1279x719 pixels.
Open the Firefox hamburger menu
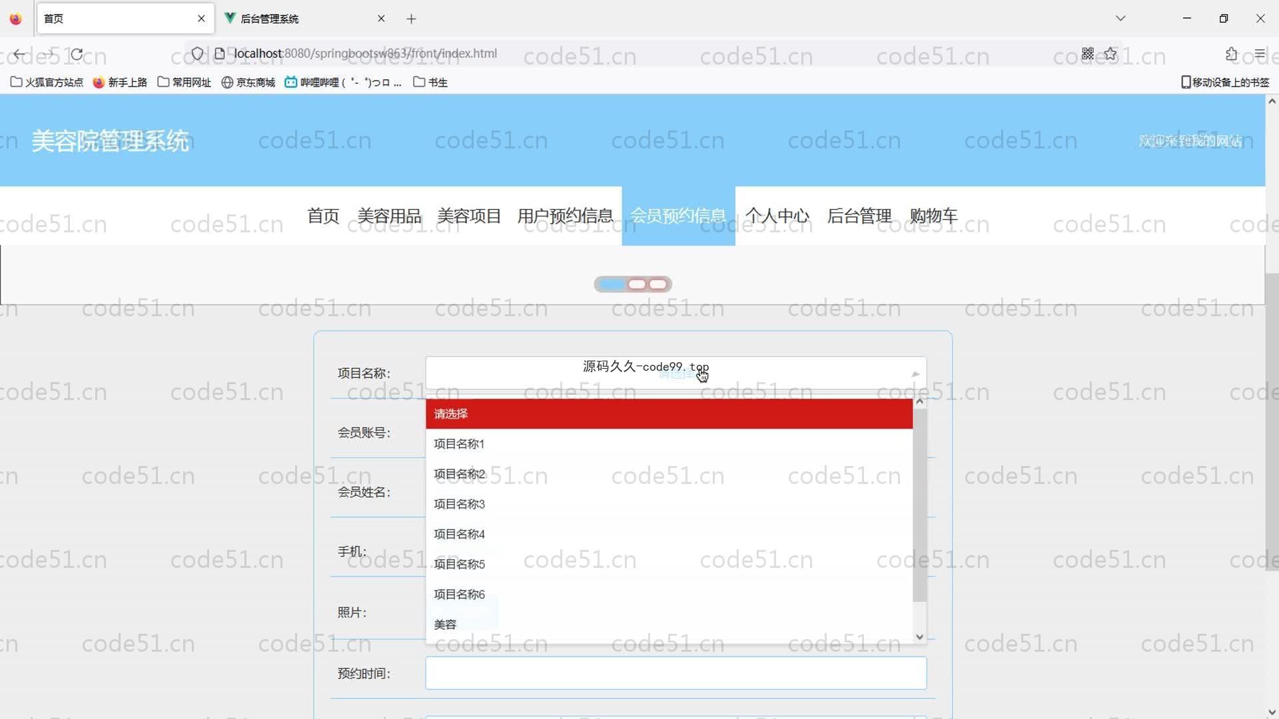[1260, 54]
